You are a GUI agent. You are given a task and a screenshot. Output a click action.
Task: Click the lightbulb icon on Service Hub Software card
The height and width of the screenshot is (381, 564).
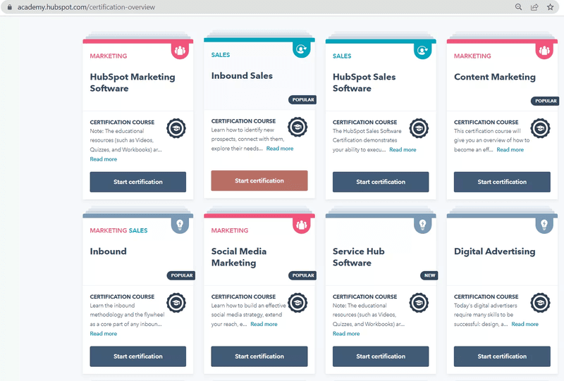422,225
